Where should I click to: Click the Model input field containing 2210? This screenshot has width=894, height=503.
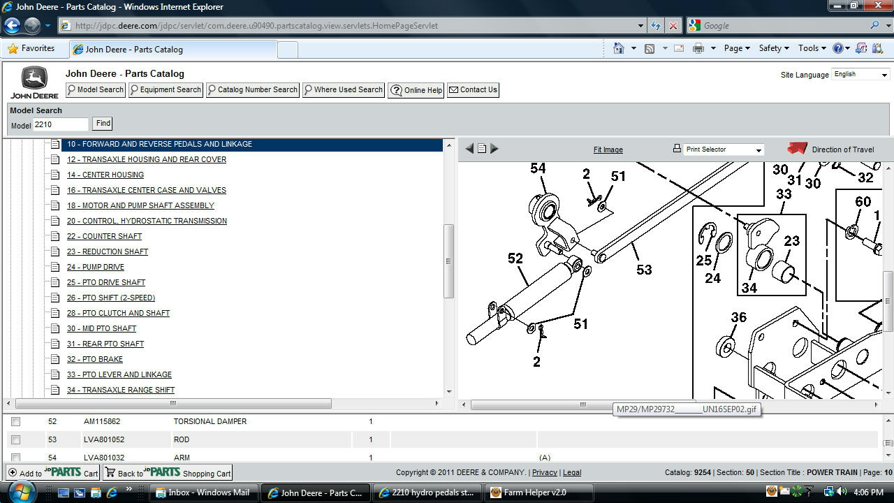click(61, 124)
